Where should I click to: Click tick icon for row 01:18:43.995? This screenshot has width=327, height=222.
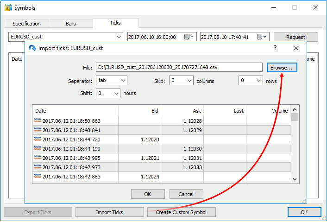tap(38, 158)
